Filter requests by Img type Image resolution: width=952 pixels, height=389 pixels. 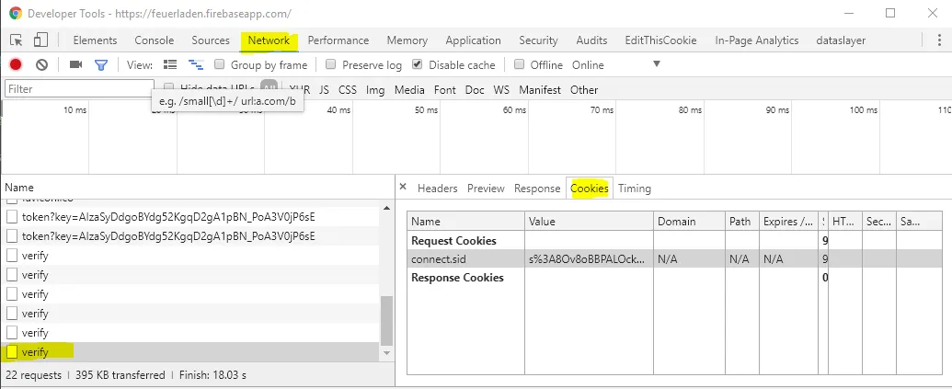coord(375,90)
